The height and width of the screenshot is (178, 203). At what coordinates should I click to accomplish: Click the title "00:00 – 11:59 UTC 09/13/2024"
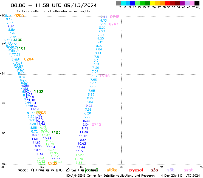coord(54,5)
